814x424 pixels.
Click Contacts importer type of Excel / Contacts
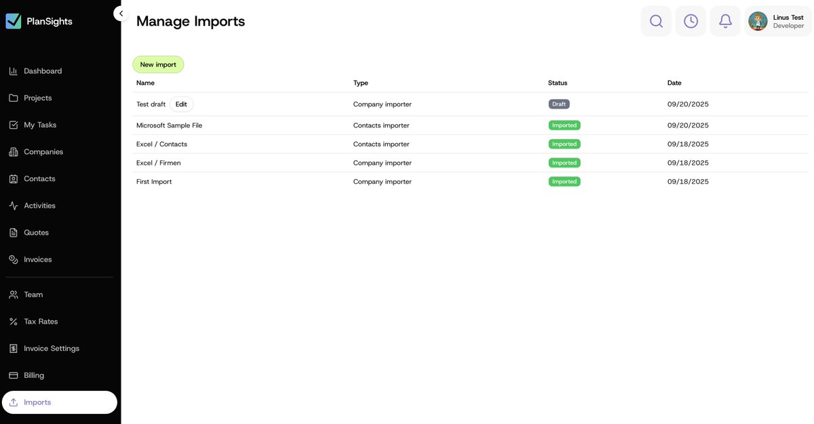pyautogui.click(x=381, y=144)
